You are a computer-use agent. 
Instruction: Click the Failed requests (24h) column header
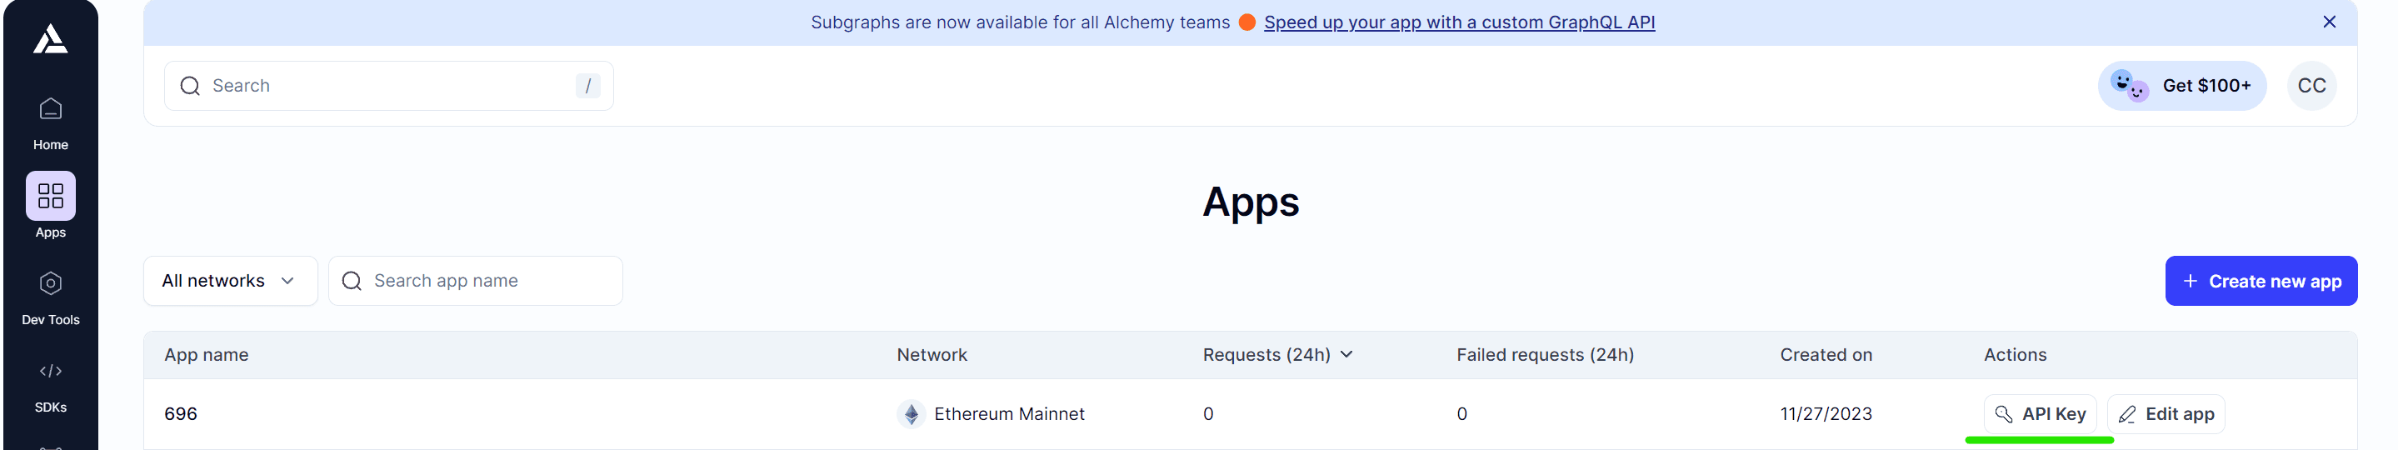tap(1544, 355)
